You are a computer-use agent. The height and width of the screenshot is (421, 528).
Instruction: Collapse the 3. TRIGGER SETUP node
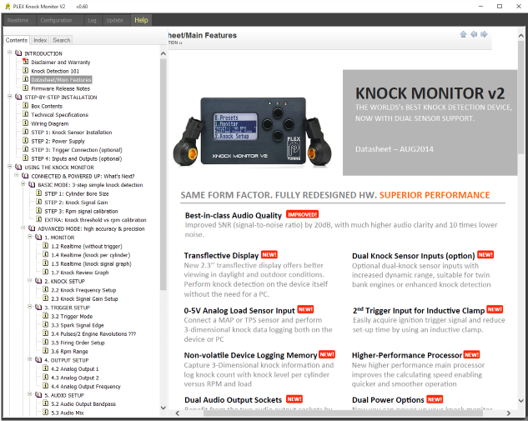pyautogui.click(x=30, y=307)
